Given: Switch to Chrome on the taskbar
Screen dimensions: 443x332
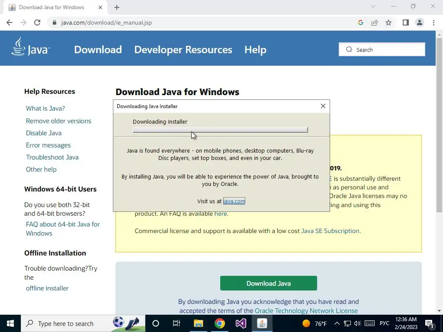Looking at the screenshot, I should click(x=219, y=323).
